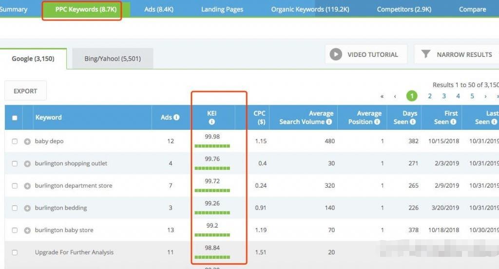Click the keyword 'baby depo'

click(x=49, y=141)
